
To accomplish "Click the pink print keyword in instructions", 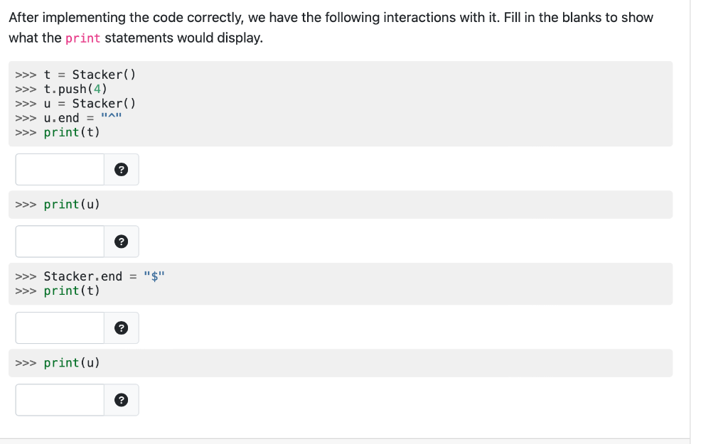I will [x=82, y=38].
